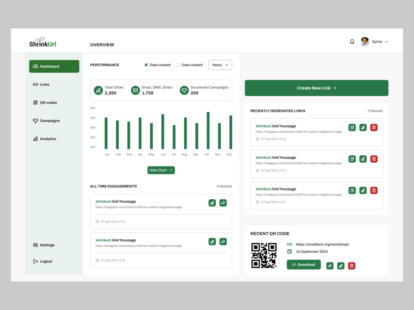The width and height of the screenshot is (414, 310).
Task: Click the '5 Results' count text
Action: click(x=224, y=186)
